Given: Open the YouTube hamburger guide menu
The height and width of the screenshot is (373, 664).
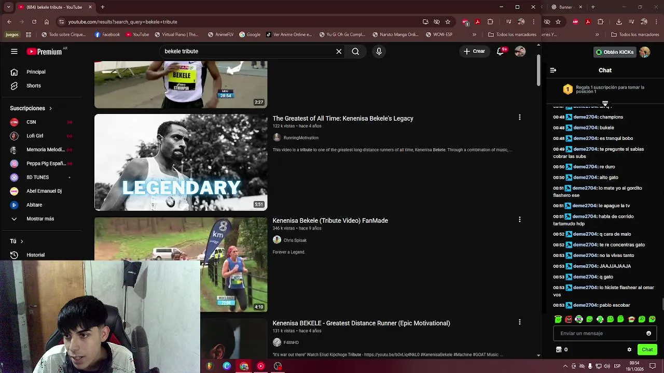Looking at the screenshot, I should pyautogui.click(x=14, y=51).
